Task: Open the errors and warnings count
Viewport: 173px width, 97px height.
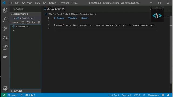Action: point(30,95)
